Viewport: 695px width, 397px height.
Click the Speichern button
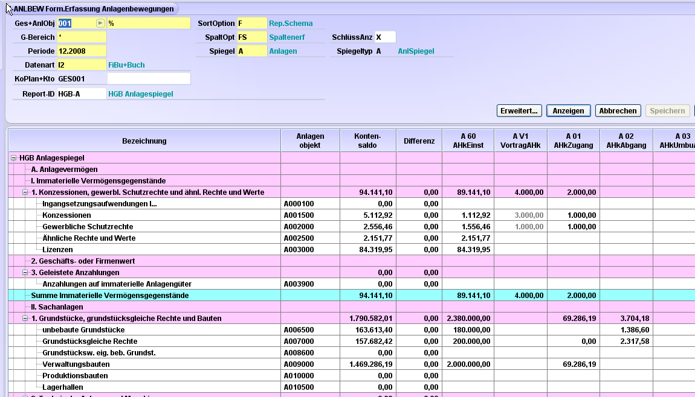[668, 110]
